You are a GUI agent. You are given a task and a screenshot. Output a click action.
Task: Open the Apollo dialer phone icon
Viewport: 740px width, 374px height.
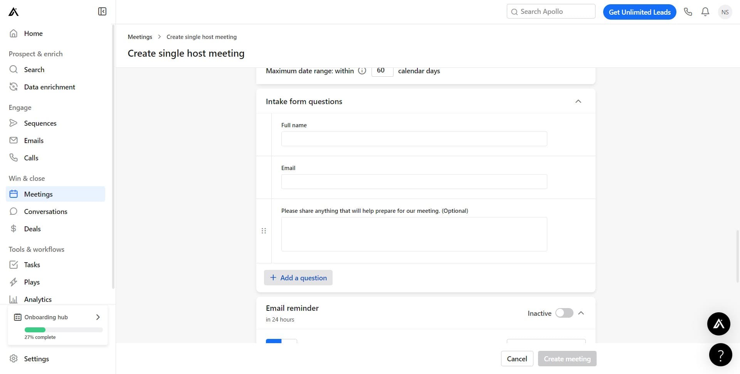click(x=688, y=12)
